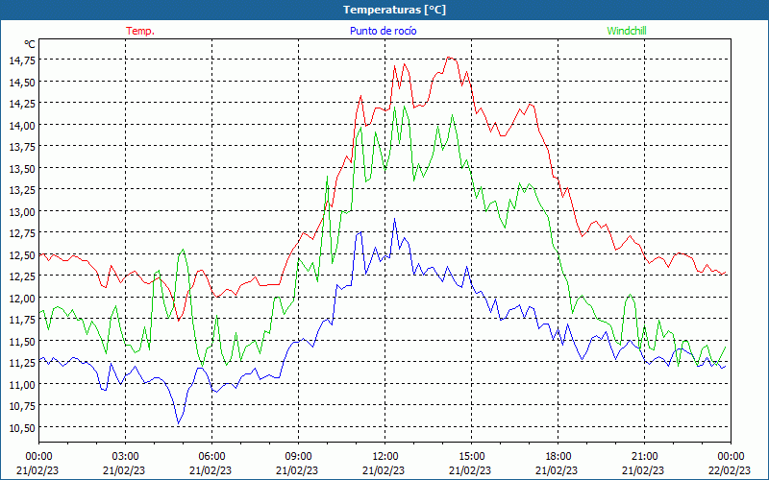Click the 03:00 time axis label

(x=125, y=457)
